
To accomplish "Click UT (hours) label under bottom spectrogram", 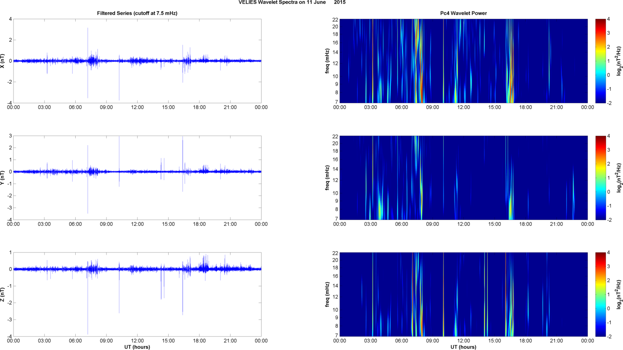I will (463, 347).
